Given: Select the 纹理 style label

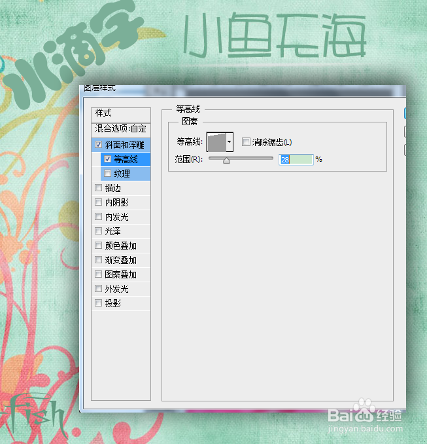Looking at the screenshot, I should [x=122, y=174].
